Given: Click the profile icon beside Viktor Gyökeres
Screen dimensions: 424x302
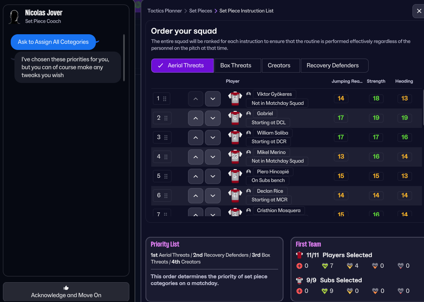Looking at the screenshot, I should tap(248, 94).
